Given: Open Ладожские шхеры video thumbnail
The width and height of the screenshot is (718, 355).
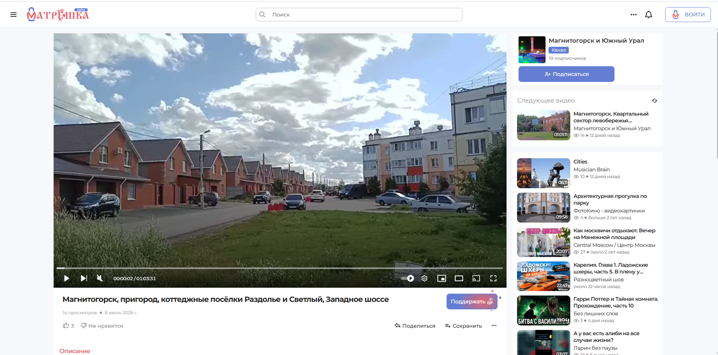Looking at the screenshot, I should click(544, 276).
